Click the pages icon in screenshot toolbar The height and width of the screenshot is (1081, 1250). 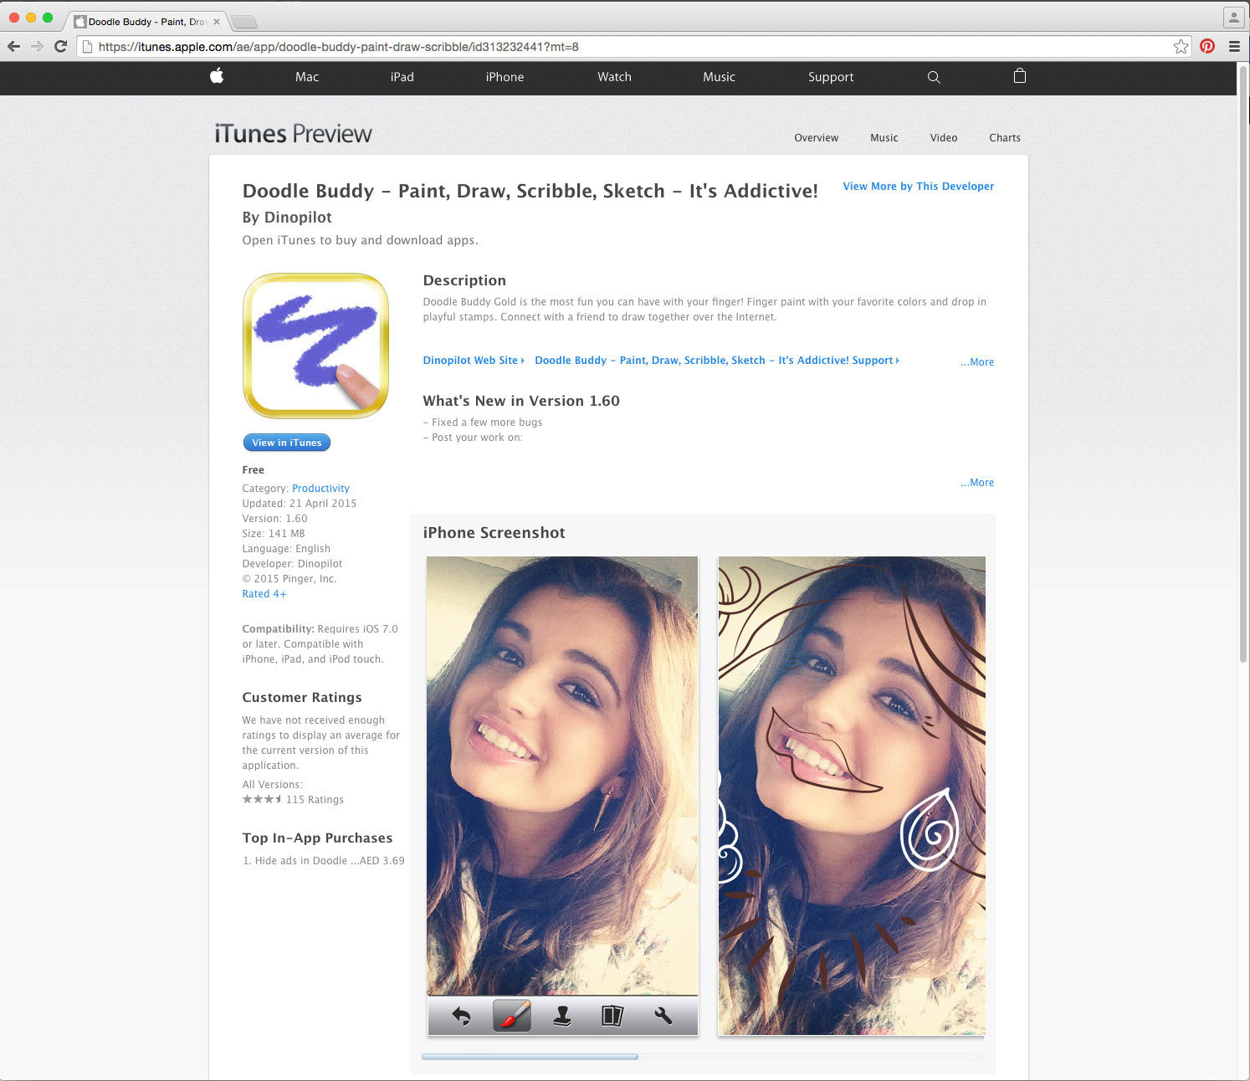click(612, 1016)
